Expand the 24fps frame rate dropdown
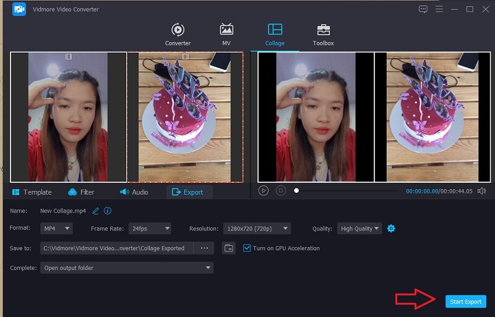 point(149,229)
